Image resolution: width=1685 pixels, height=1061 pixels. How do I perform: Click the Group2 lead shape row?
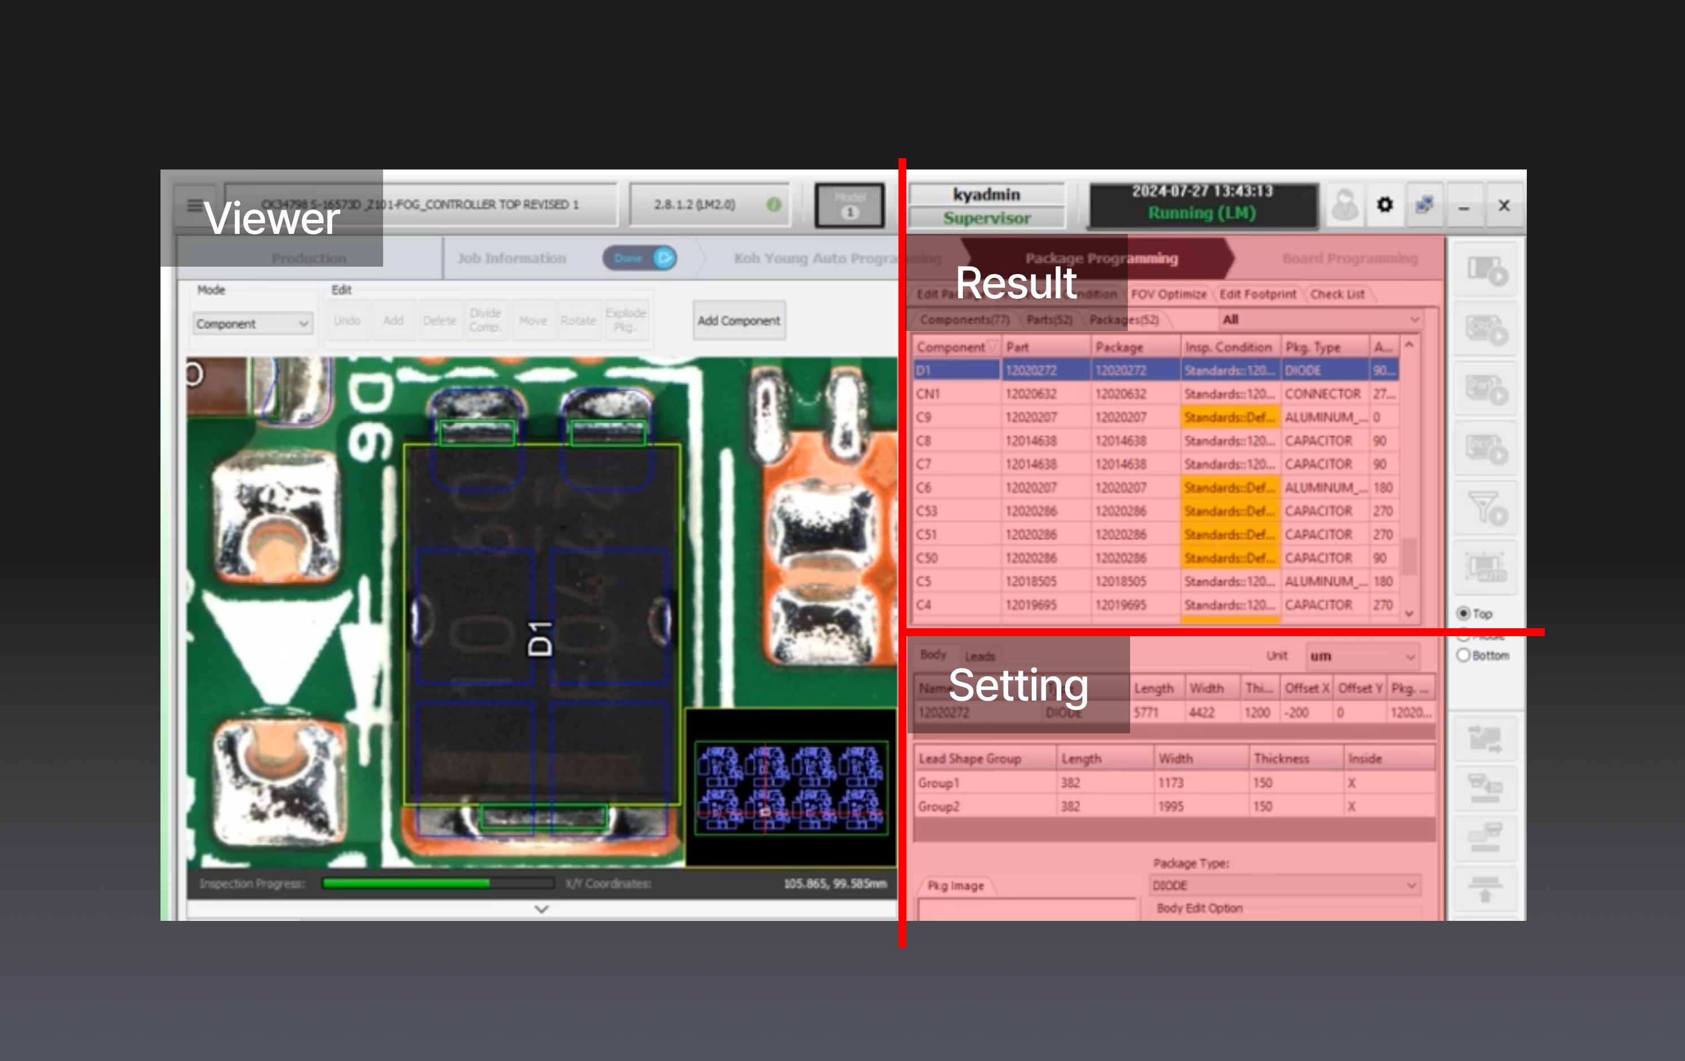(x=1174, y=806)
